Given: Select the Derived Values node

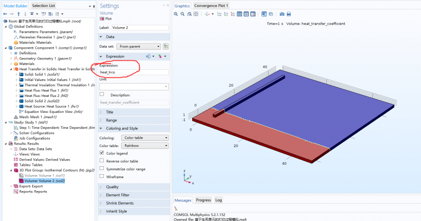Looking at the screenshot, I should (42, 160).
